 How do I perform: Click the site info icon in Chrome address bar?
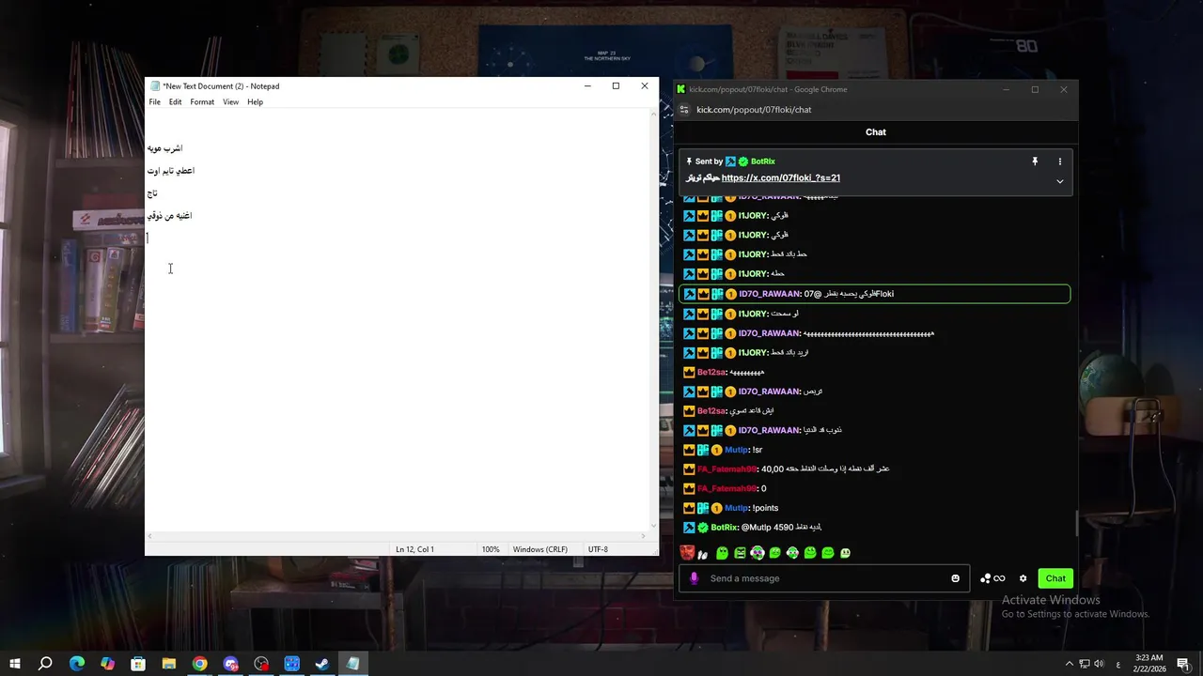(684, 110)
